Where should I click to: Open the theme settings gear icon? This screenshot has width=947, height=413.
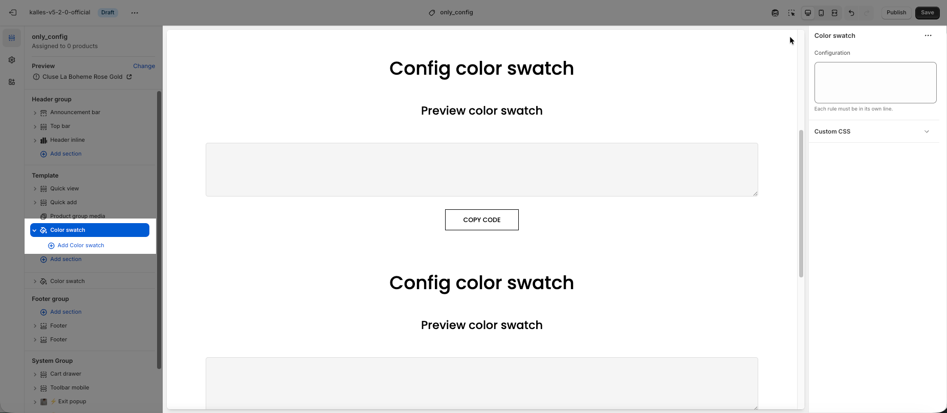pos(12,60)
